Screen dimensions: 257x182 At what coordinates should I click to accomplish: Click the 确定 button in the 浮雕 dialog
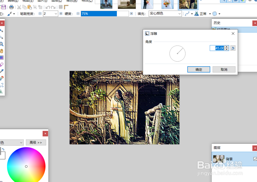coord(199,69)
